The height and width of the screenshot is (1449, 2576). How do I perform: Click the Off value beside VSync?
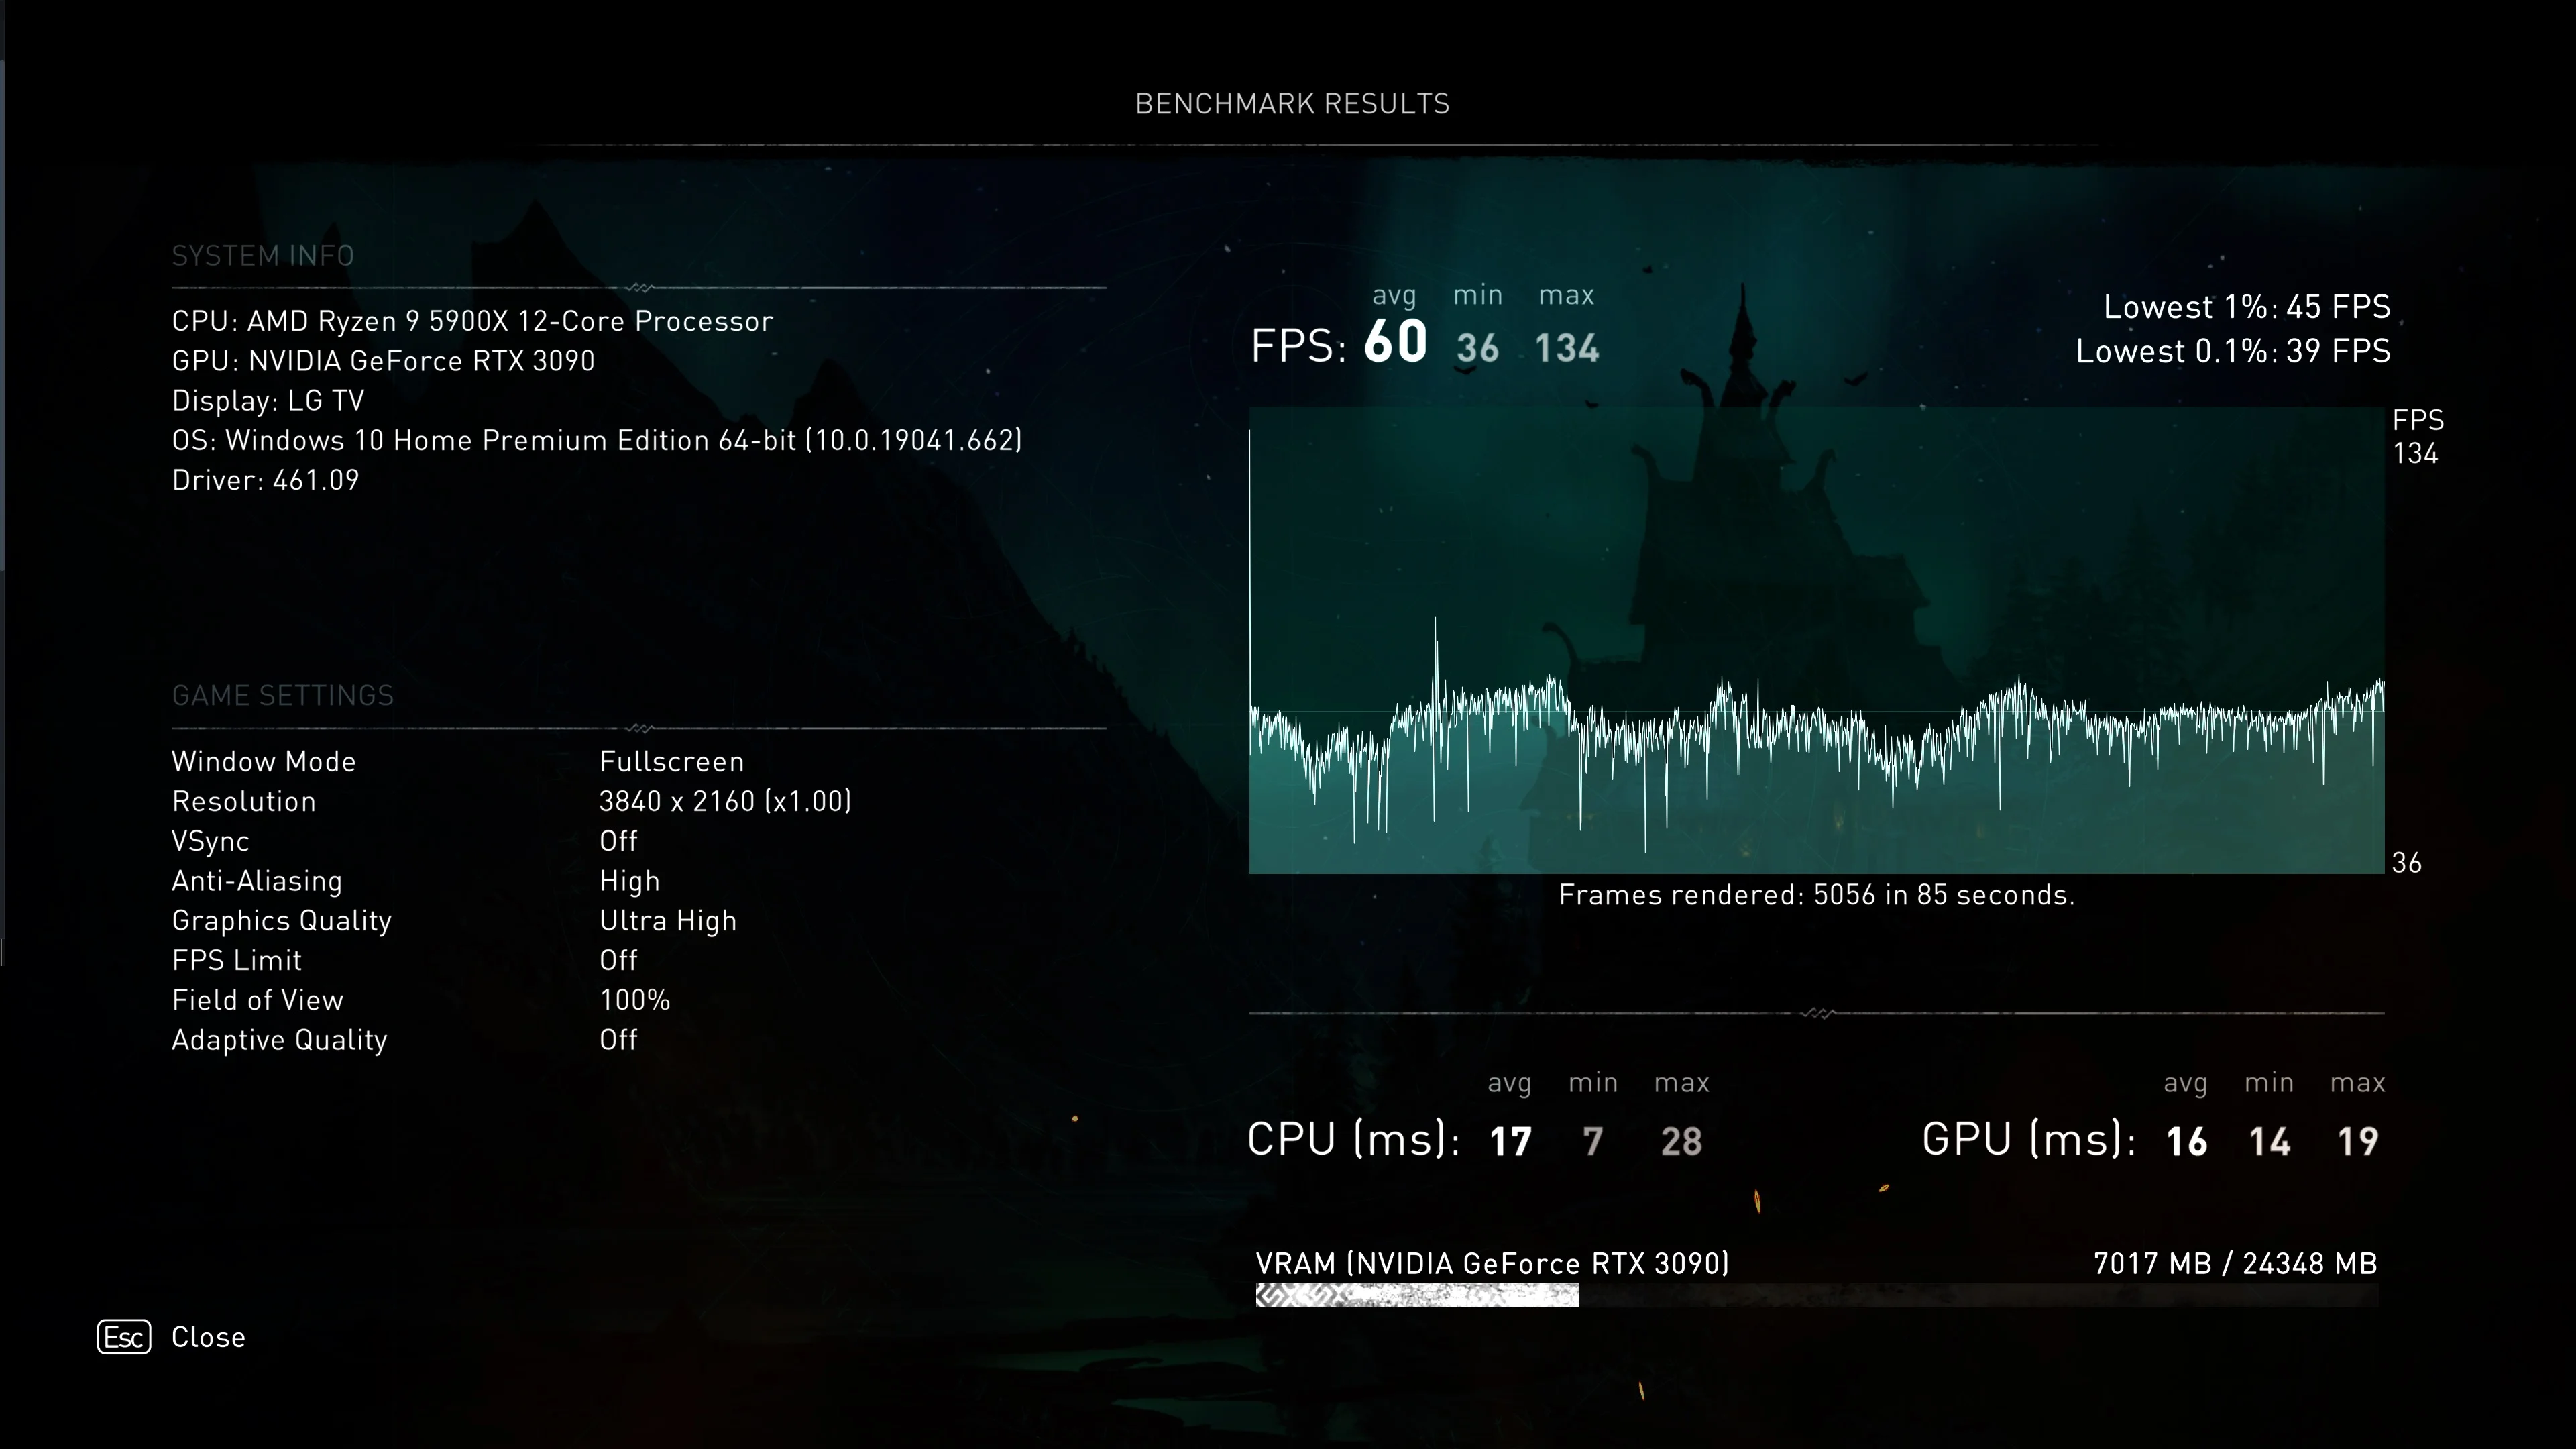click(618, 842)
